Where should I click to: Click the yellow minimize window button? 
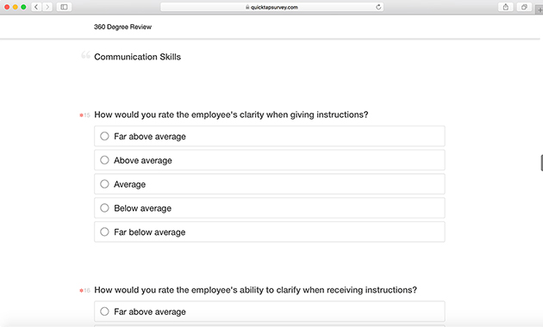pyautogui.click(x=16, y=7)
